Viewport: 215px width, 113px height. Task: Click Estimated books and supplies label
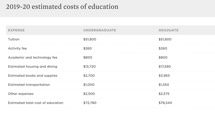[x=33, y=76]
